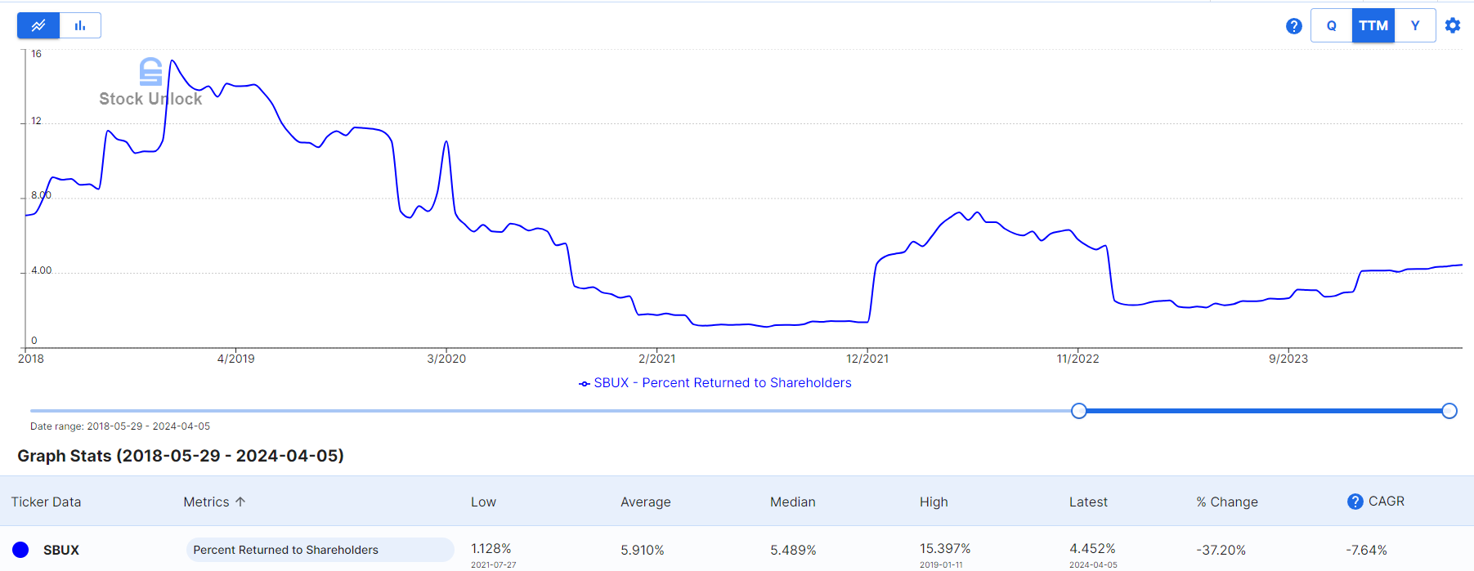Sort by the Metrics column header
Viewport: 1474px width, 571px height.
(x=206, y=502)
